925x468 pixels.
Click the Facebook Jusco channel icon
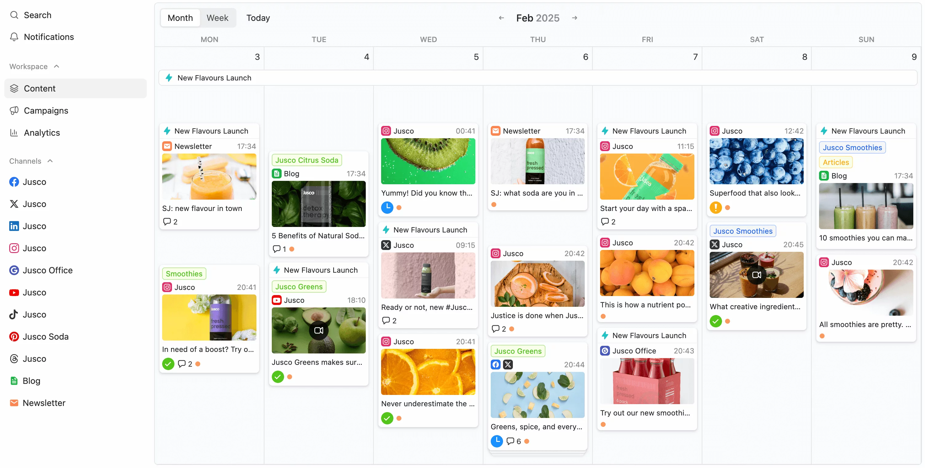click(x=13, y=181)
